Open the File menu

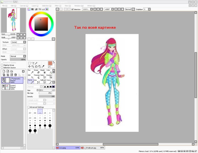click(x=5, y=6)
